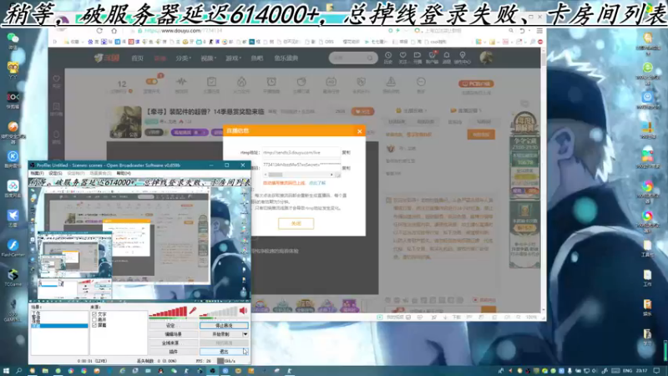Click the rtmp address input field

(301, 152)
